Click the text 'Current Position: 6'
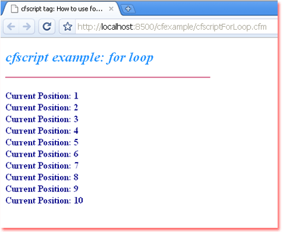This screenshot has height=232, width=283. 42,154
